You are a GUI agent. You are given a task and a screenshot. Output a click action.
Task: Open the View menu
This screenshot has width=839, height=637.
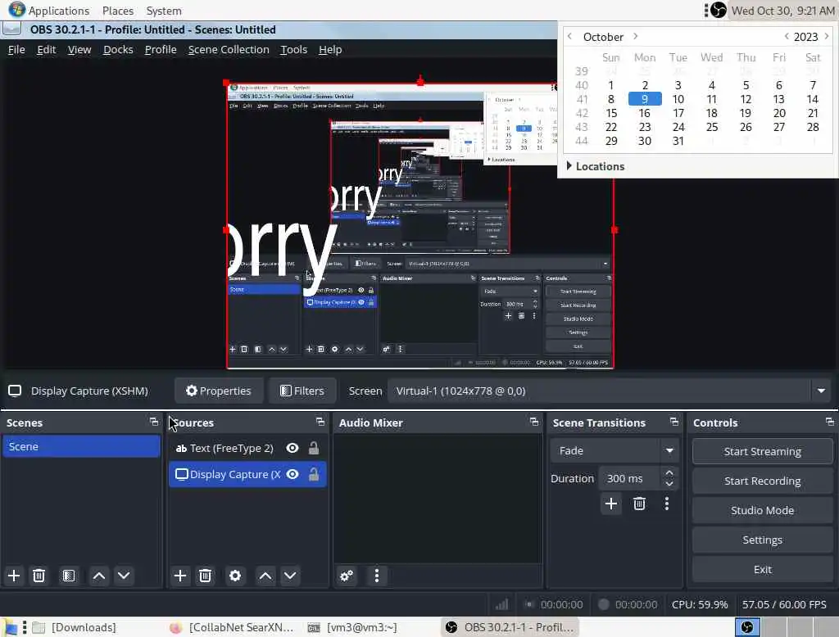pos(79,50)
